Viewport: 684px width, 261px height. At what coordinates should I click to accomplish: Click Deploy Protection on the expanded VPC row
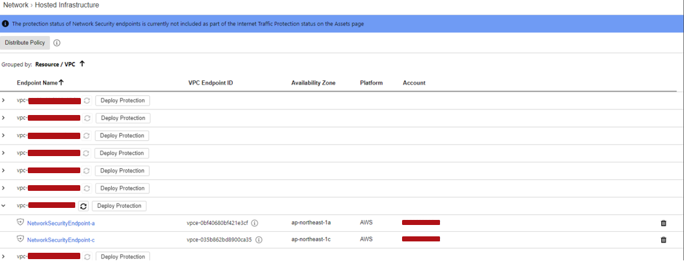[x=119, y=206]
